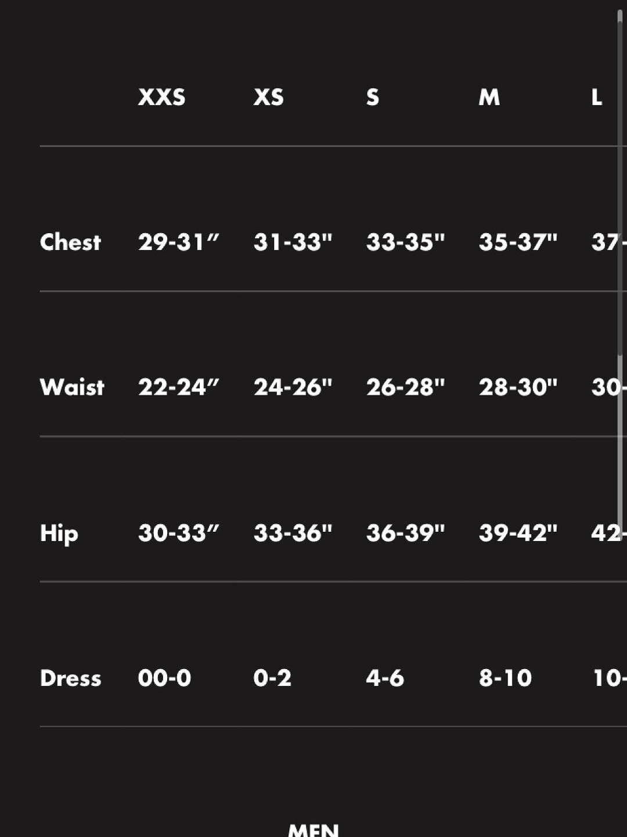Screen dimensions: 627x837
Task: Click the 8-10 dress size cell
Action: click(505, 678)
